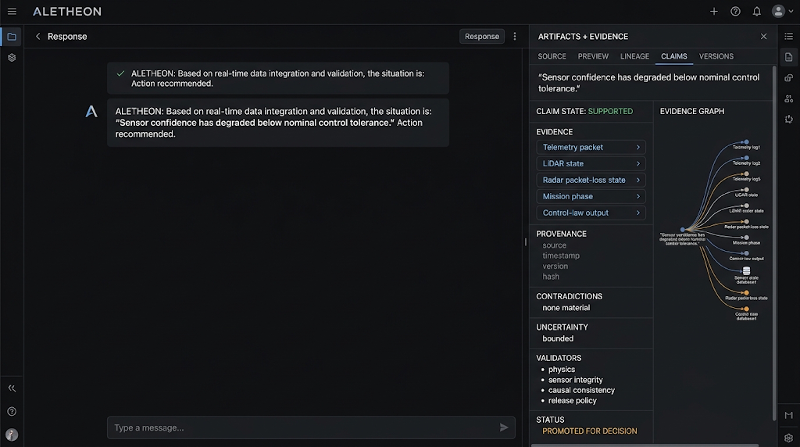The image size is (800, 447).
Task: Collapse sidebar with double chevron icon
Action: point(12,388)
